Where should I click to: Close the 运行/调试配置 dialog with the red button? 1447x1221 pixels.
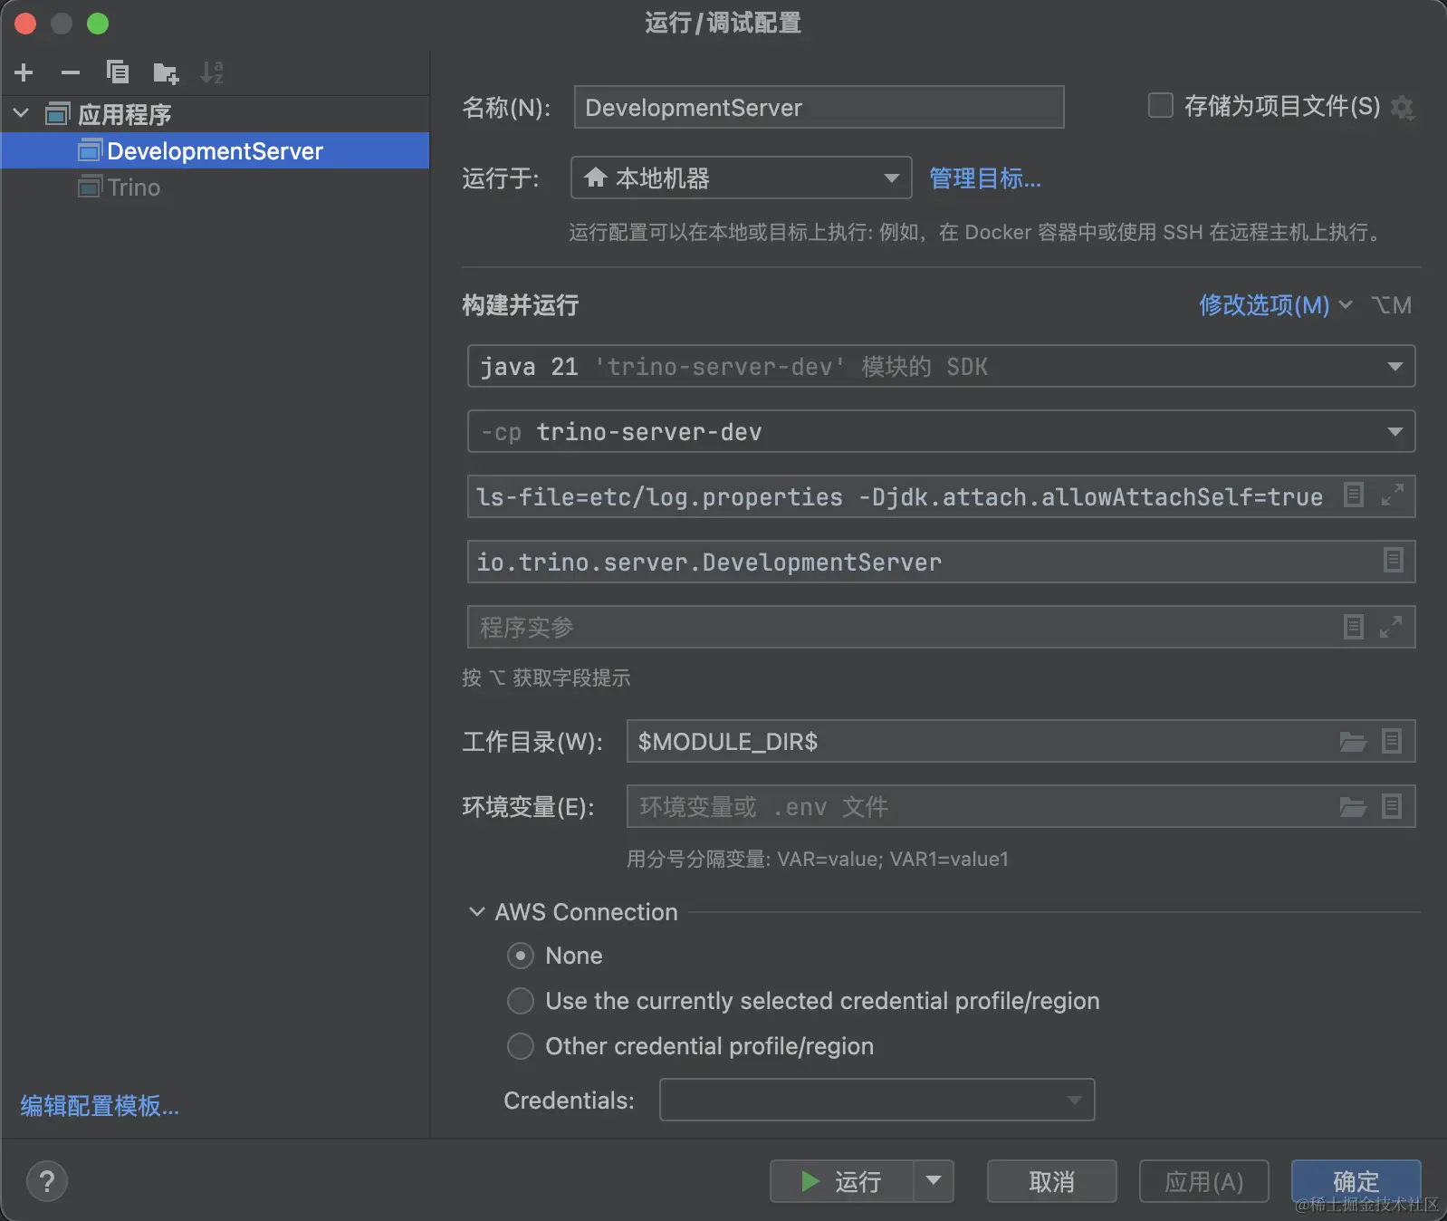(x=25, y=24)
